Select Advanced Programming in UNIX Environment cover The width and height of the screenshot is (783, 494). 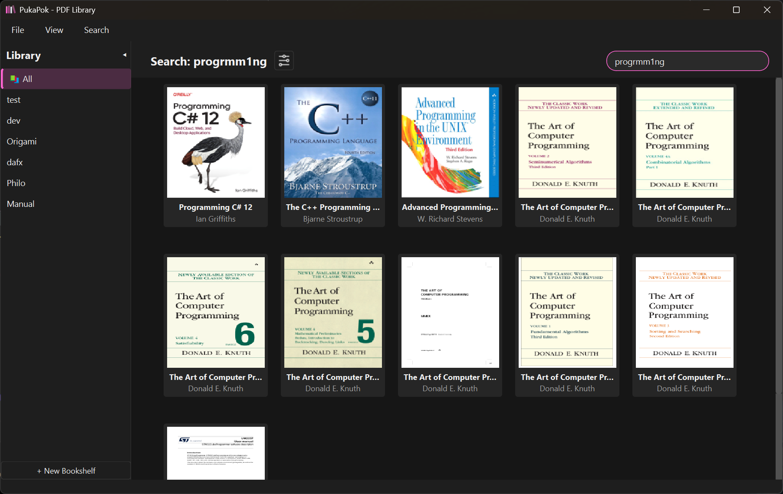point(450,142)
